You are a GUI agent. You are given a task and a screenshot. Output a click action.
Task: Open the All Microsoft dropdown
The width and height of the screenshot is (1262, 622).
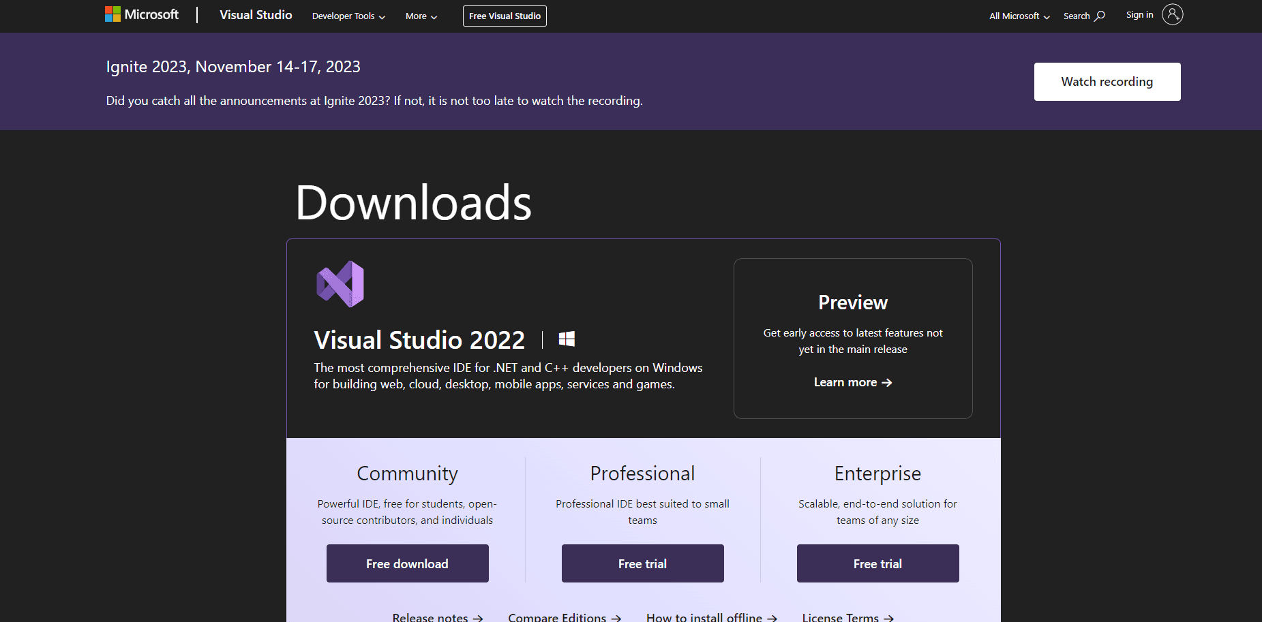click(1019, 16)
